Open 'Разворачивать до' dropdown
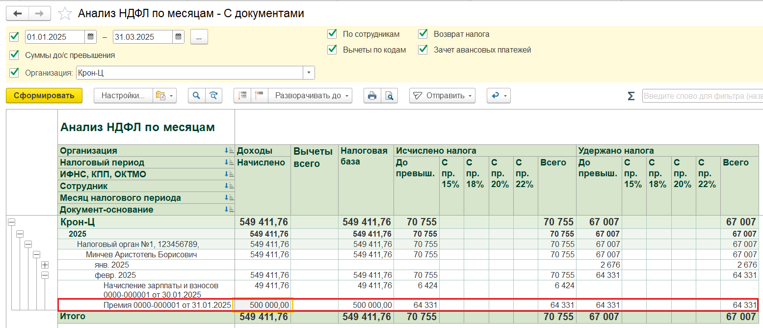 (310, 96)
